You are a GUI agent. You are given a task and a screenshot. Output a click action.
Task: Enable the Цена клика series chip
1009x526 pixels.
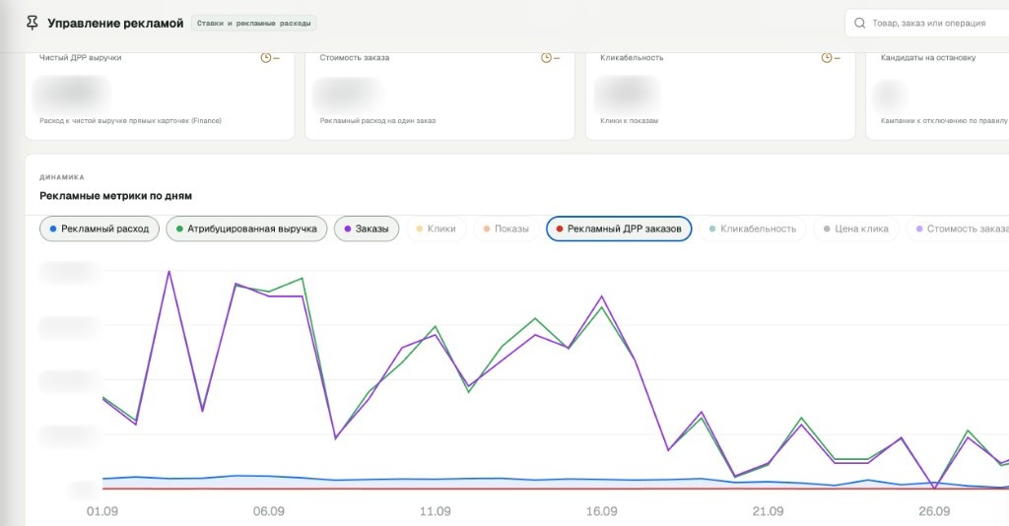(856, 229)
